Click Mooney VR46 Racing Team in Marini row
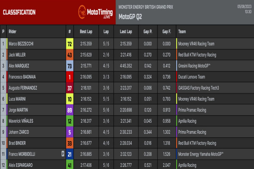Viewport: 254px width, 169px height. [196, 99]
